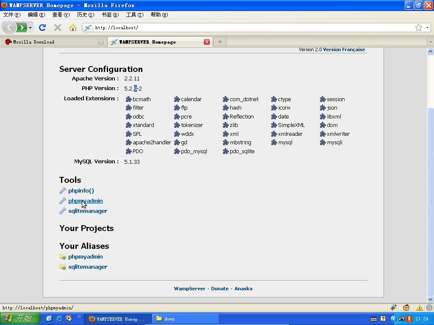Image resolution: width=434 pixels, height=325 pixels.
Task: Click the puzzle icon beside bcmath extension
Action: (x=128, y=99)
